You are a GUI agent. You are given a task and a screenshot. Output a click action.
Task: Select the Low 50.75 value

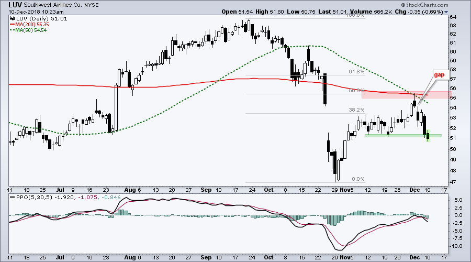[x=301, y=12]
